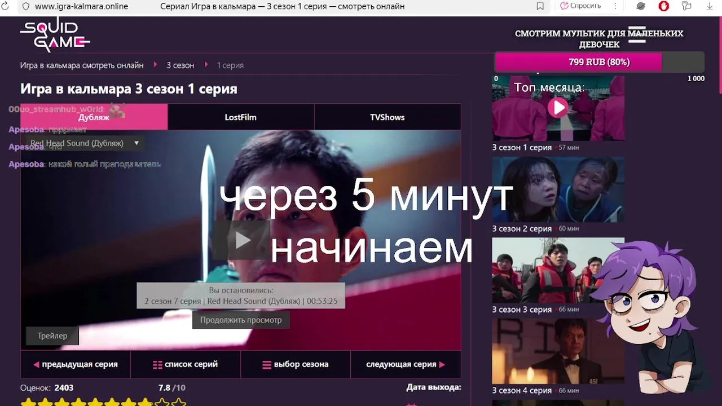
Task: Play the Топ месяца thumbnail video
Action: [558, 107]
